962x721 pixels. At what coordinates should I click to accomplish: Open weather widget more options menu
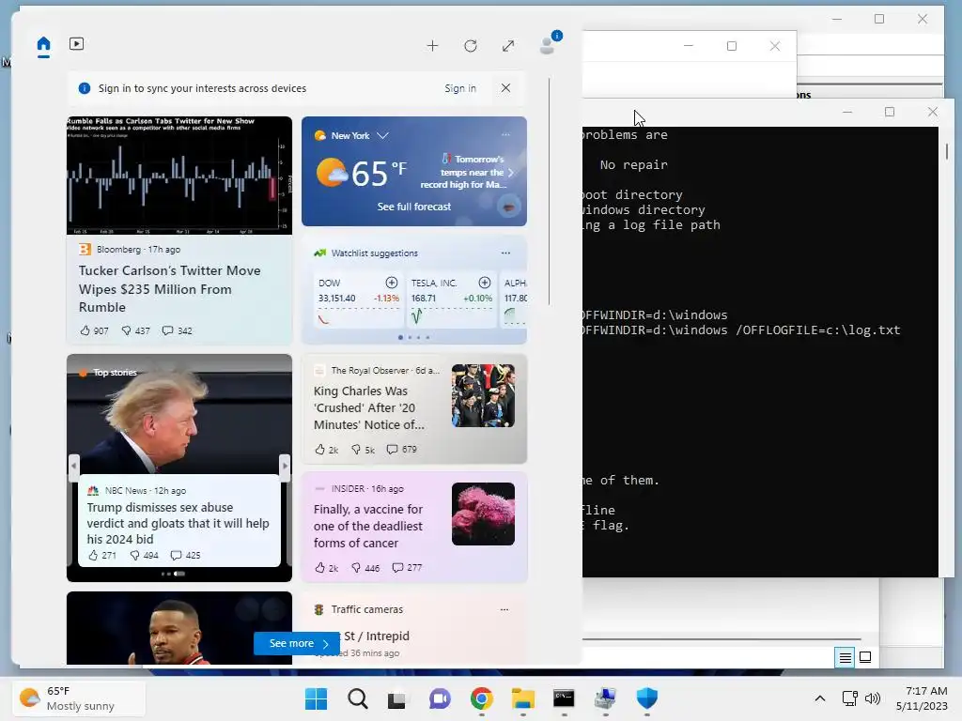(x=505, y=135)
